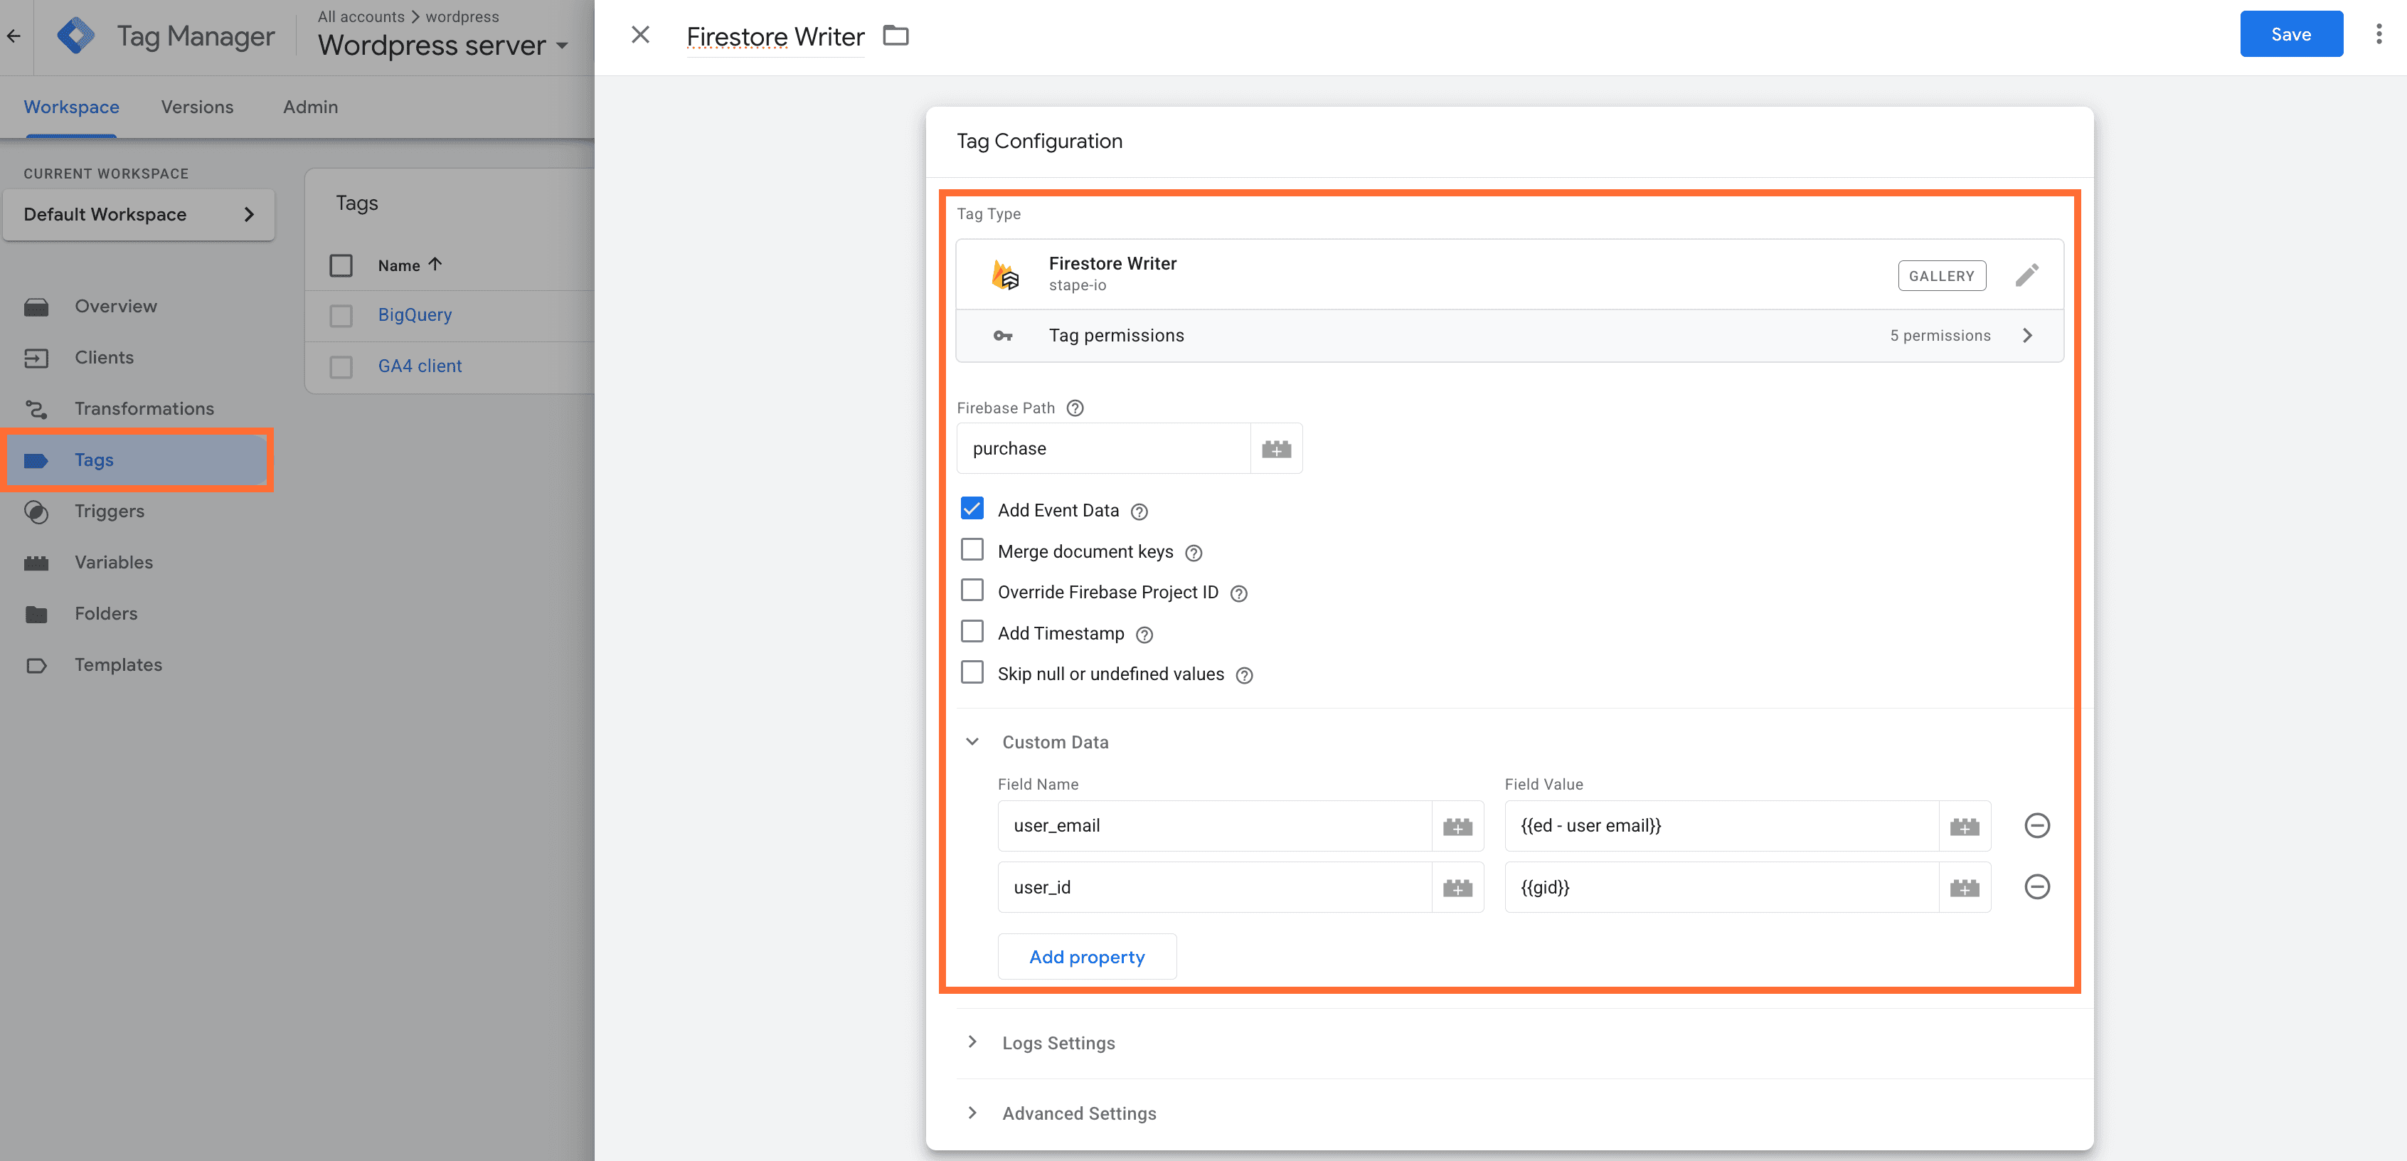
Task: Remove the user_email custom data row
Action: coord(2036,825)
